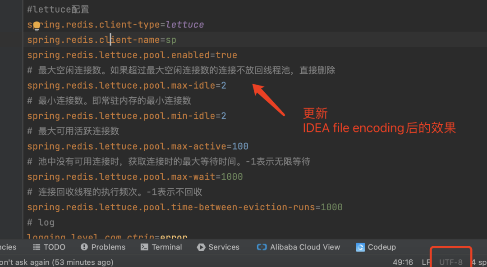The height and width of the screenshot is (267, 487).
Task: Click the max-wait value 1000
Action: pyautogui.click(x=232, y=177)
